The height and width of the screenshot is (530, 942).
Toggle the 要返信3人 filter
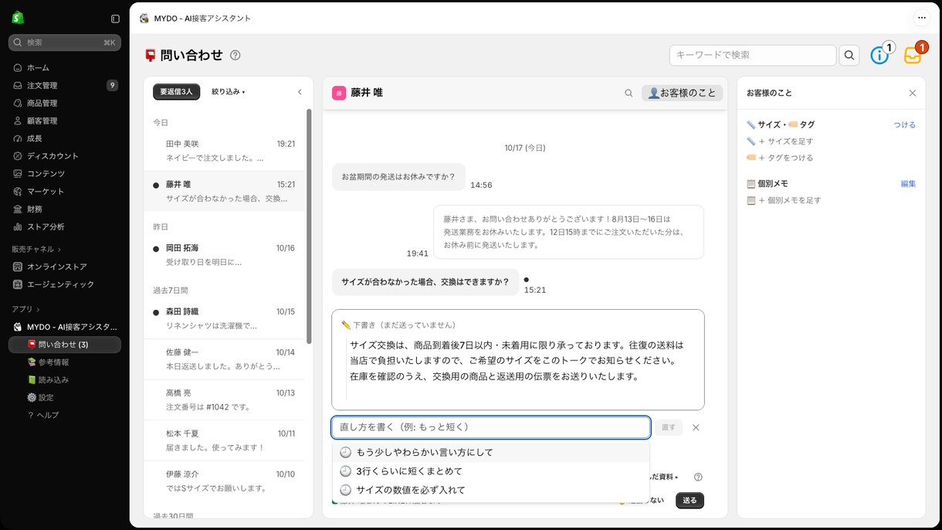pos(176,92)
